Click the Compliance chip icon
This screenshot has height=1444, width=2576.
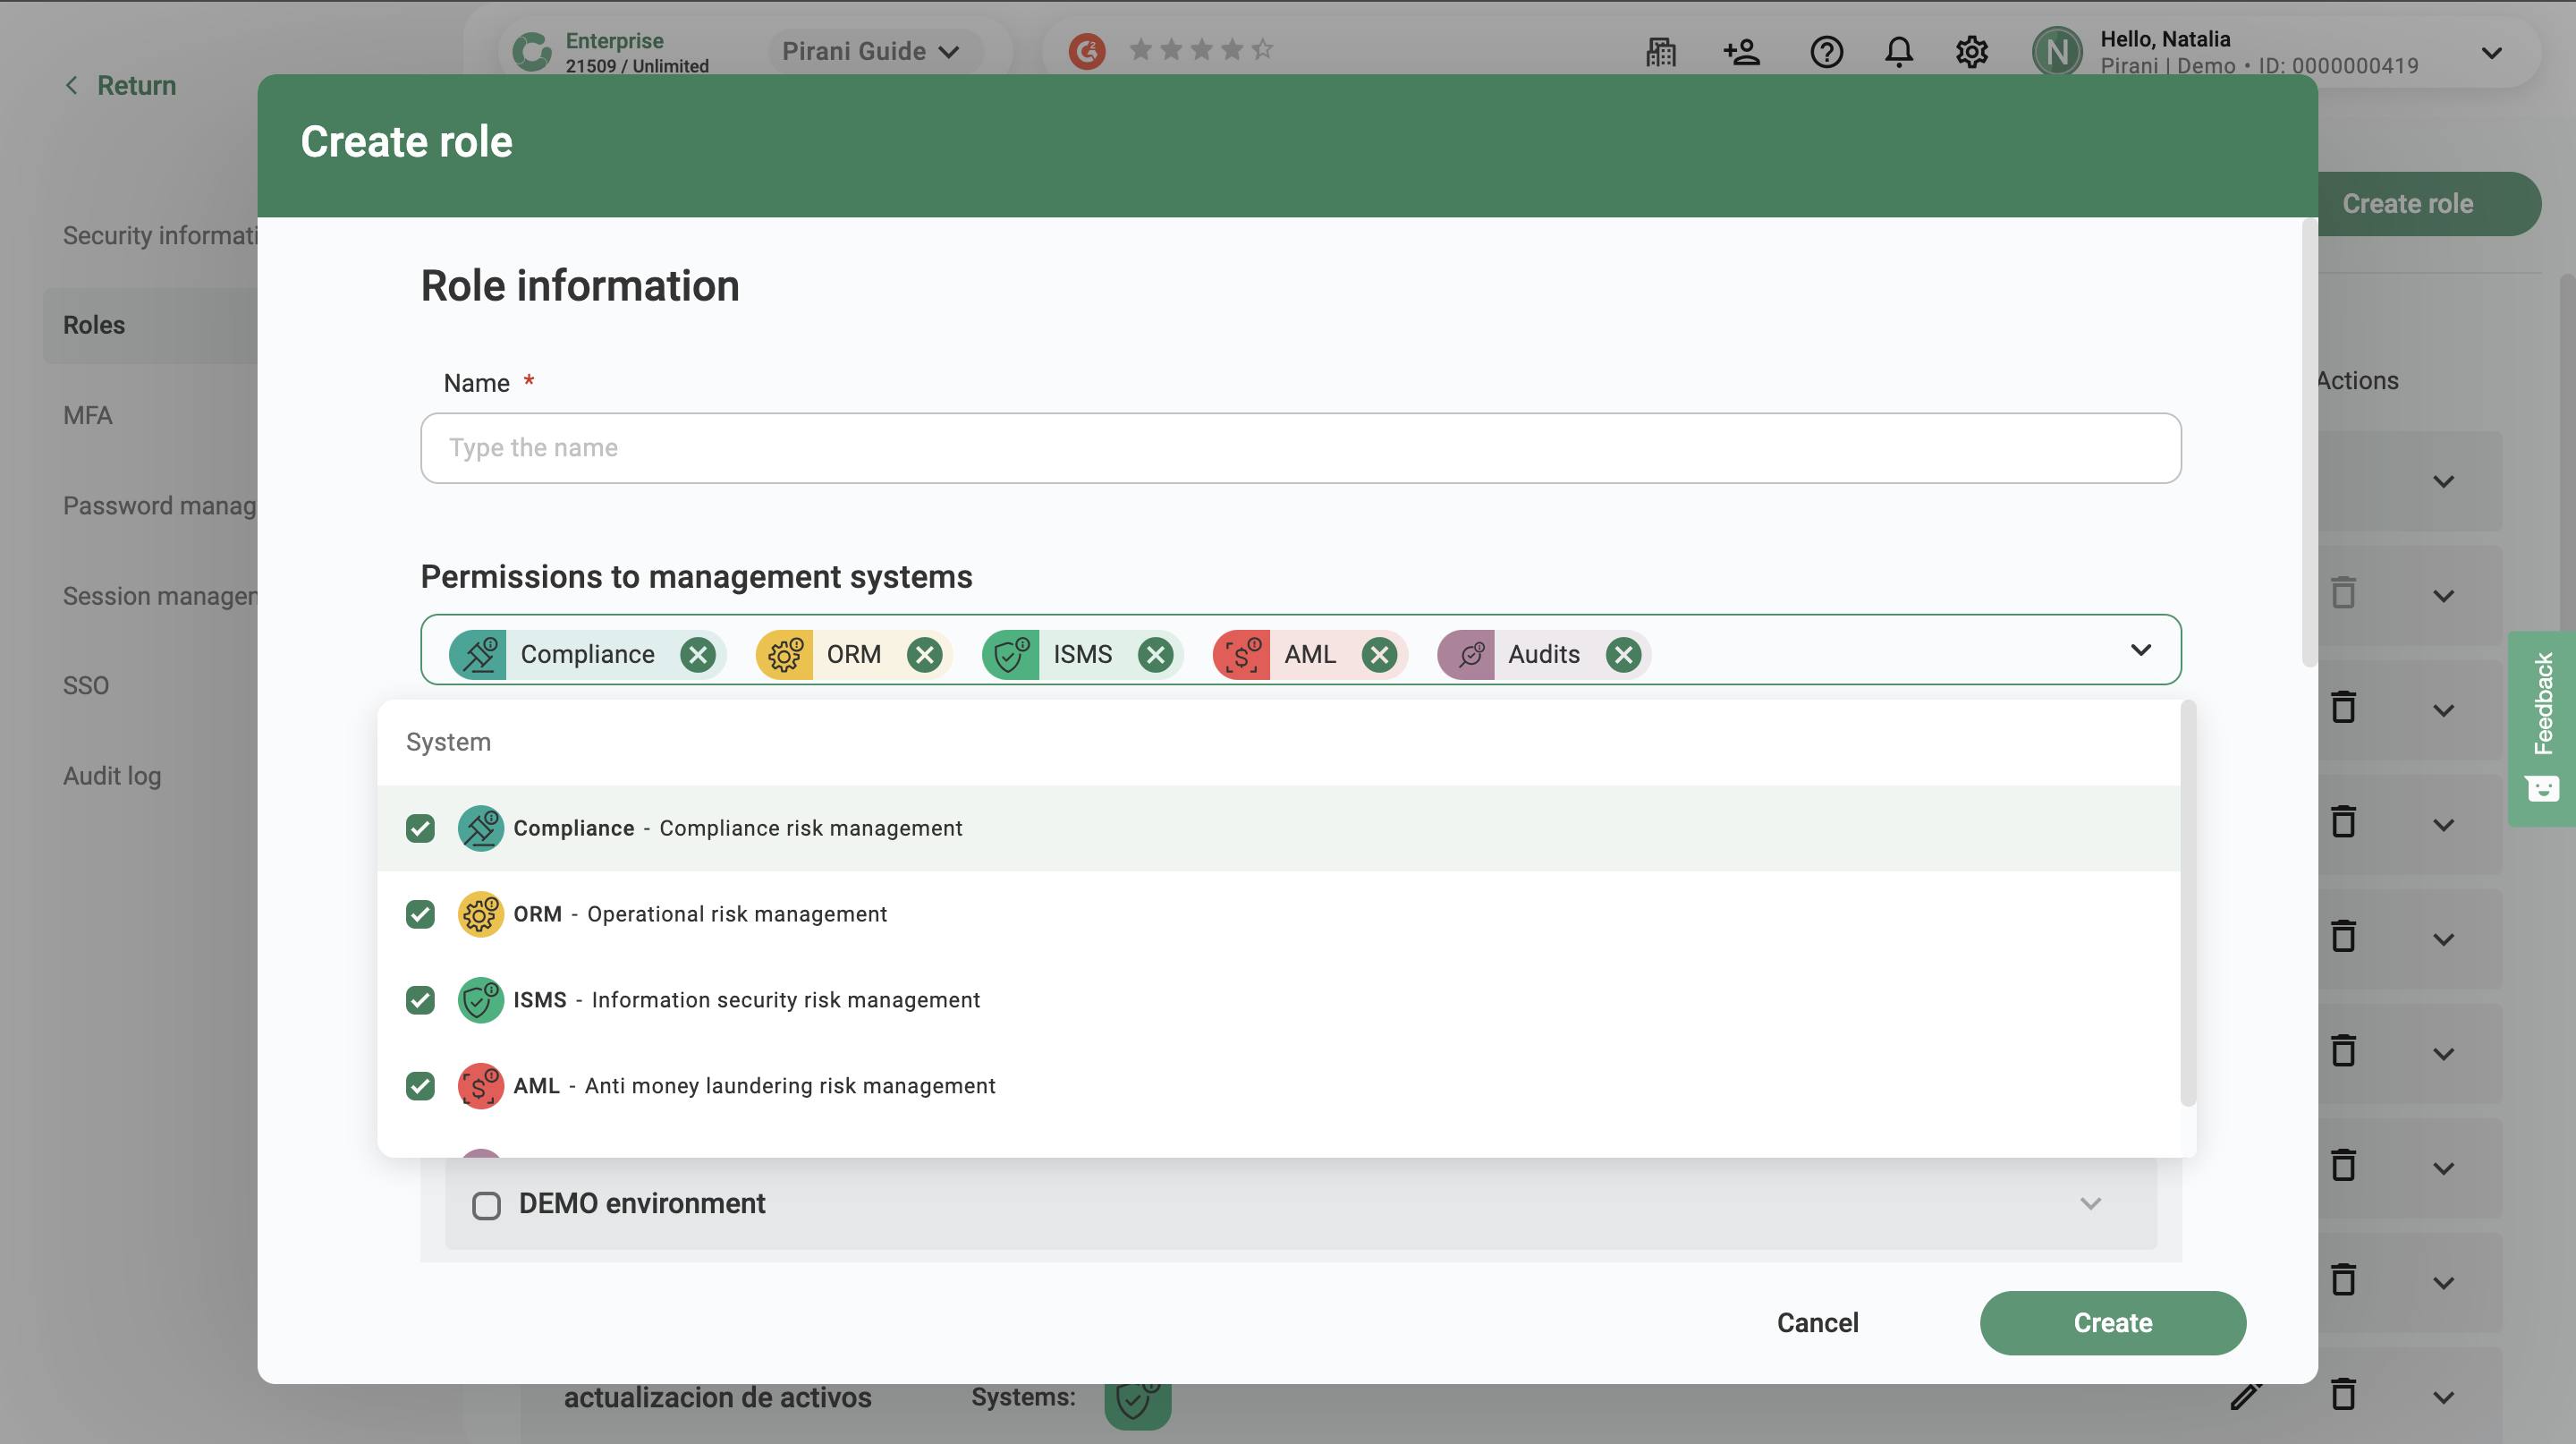tap(478, 654)
